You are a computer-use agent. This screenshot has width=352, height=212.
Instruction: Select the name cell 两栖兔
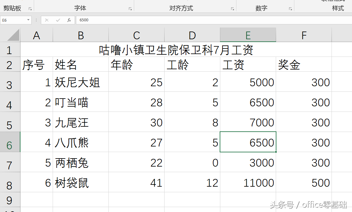[x=81, y=162]
